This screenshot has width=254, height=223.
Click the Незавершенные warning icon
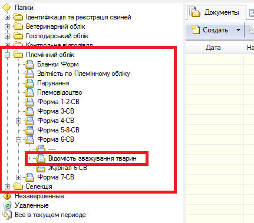point(7,196)
